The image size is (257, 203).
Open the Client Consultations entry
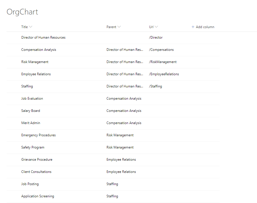pyautogui.click(x=36, y=172)
